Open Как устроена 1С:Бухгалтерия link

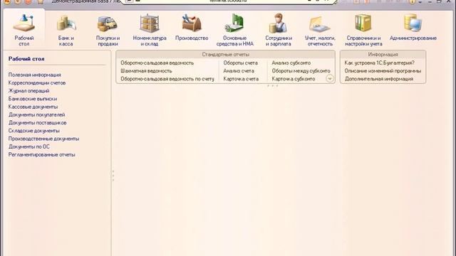point(380,63)
